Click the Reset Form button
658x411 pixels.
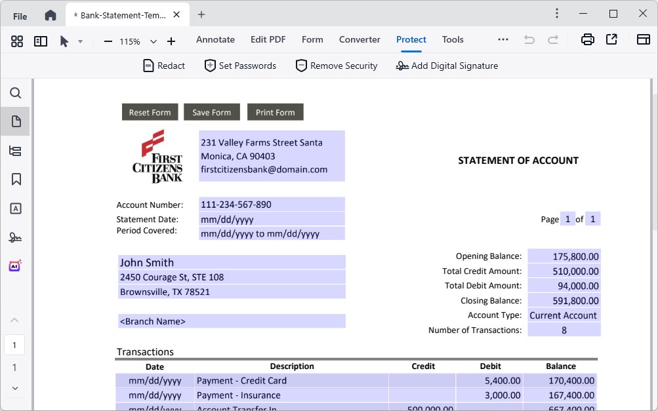click(x=150, y=111)
